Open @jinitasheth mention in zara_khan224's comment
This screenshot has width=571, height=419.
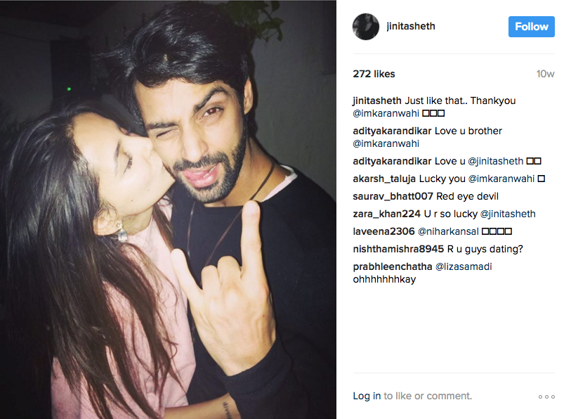tap(508, 214)
